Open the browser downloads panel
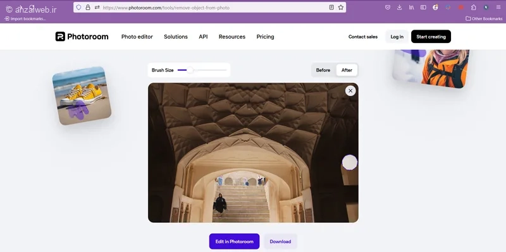This screenshot has height=252, width=506. [400, 7]
